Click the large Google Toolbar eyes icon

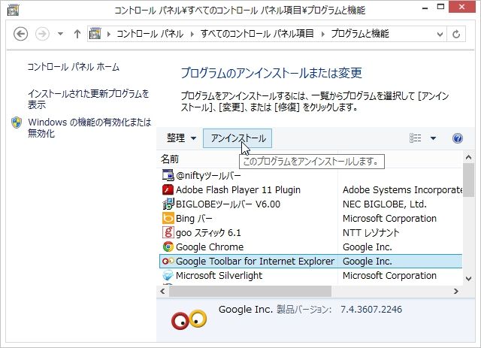[x=189, y=319]
